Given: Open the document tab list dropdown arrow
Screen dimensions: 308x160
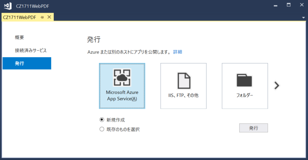Looking at the screenshot, I should coord(303,18).
